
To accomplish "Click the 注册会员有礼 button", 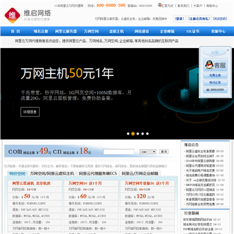I will 199,19.
